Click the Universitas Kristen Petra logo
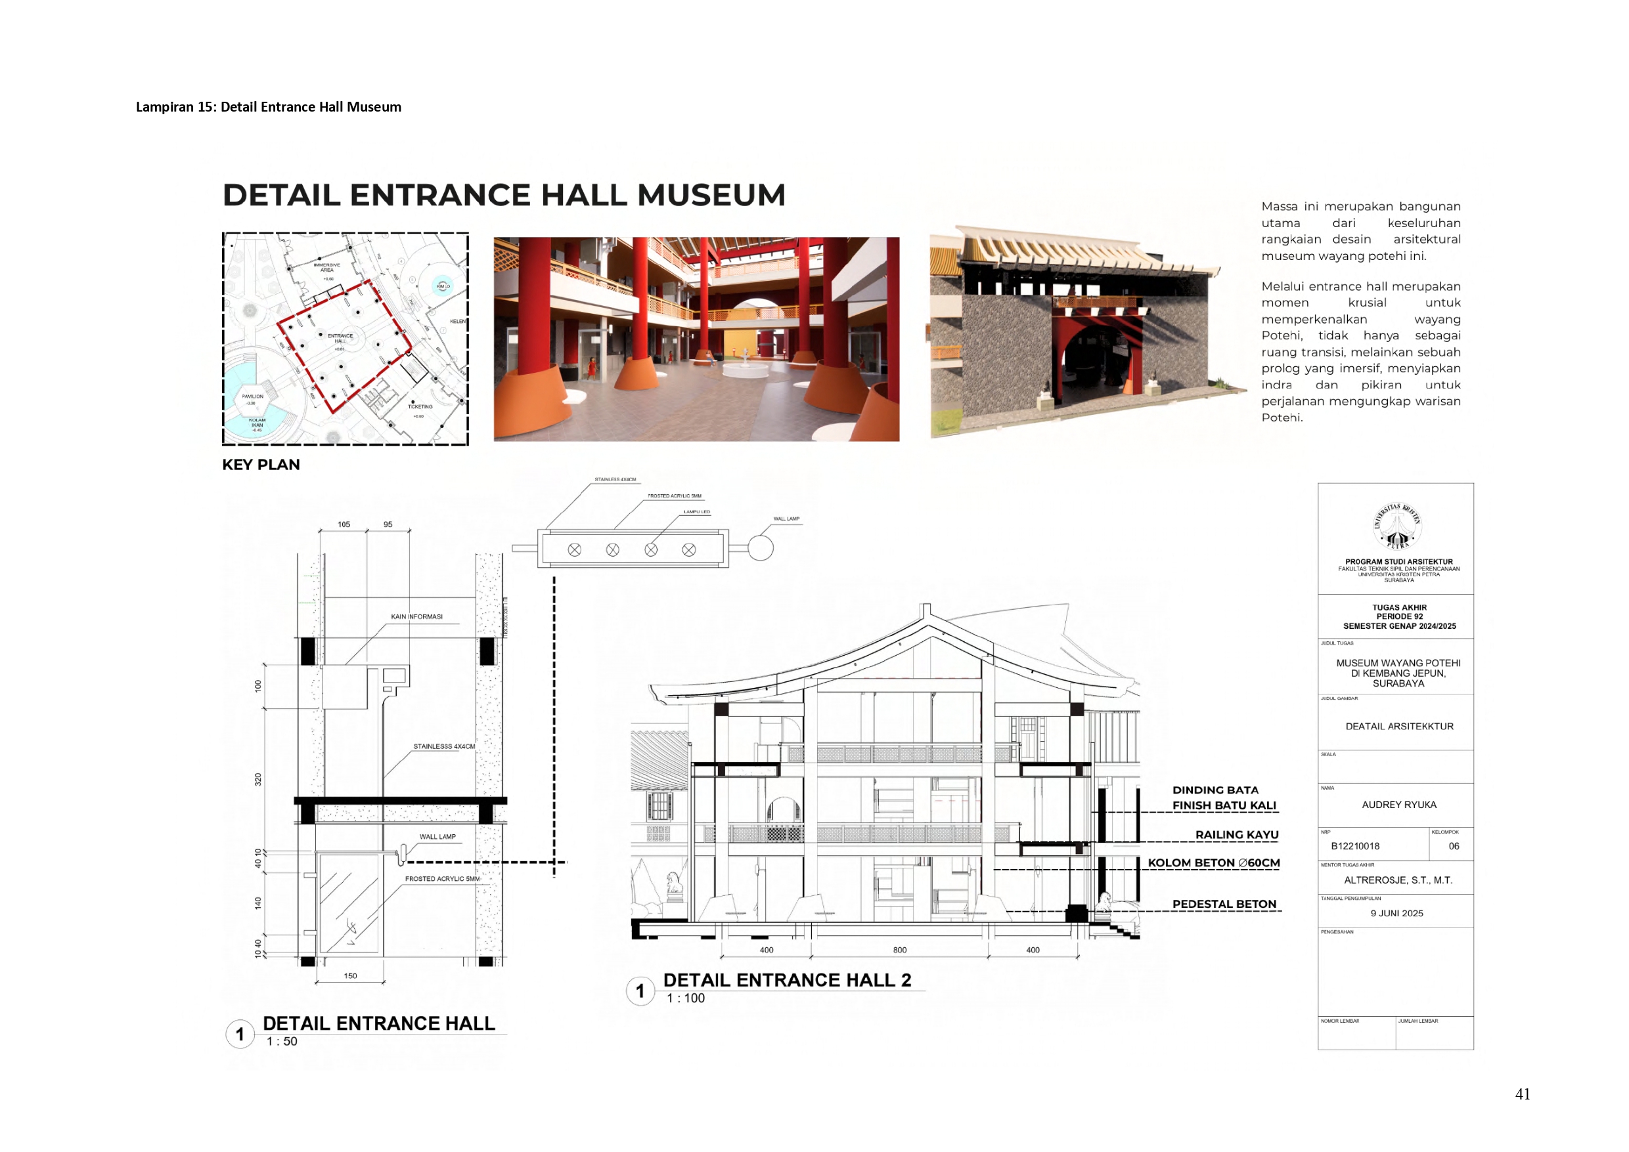This screenshot has width=1629, height=1152. (x=1396, y=527)
